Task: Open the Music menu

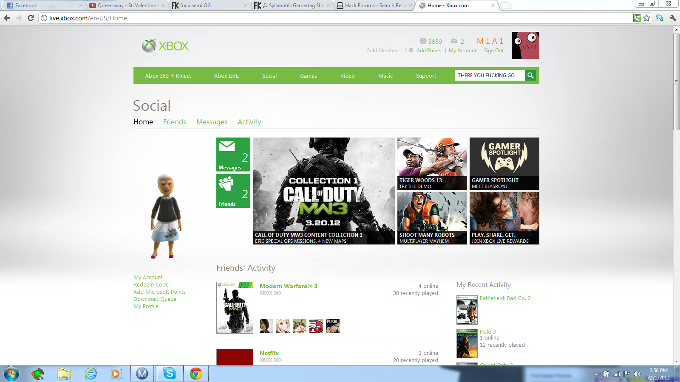Action: tap(385, 76)
